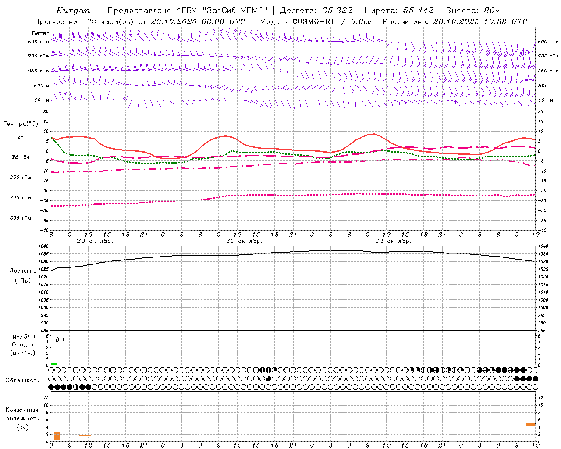Image resolution: width=561 pixels, height=449 pixels.
Task: Click the "(мм/3ч.)" precipitation unit label
Action: pos(23,336)
